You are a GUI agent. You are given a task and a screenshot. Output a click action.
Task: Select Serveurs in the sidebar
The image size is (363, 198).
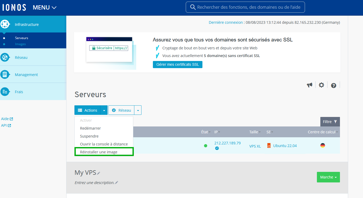pyautogui.click(x=21, y=38)
